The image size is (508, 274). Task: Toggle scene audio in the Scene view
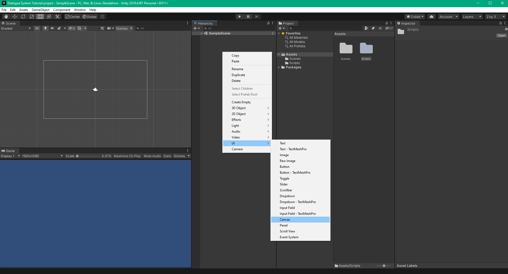pyautogui.click(x=52, y=28)
